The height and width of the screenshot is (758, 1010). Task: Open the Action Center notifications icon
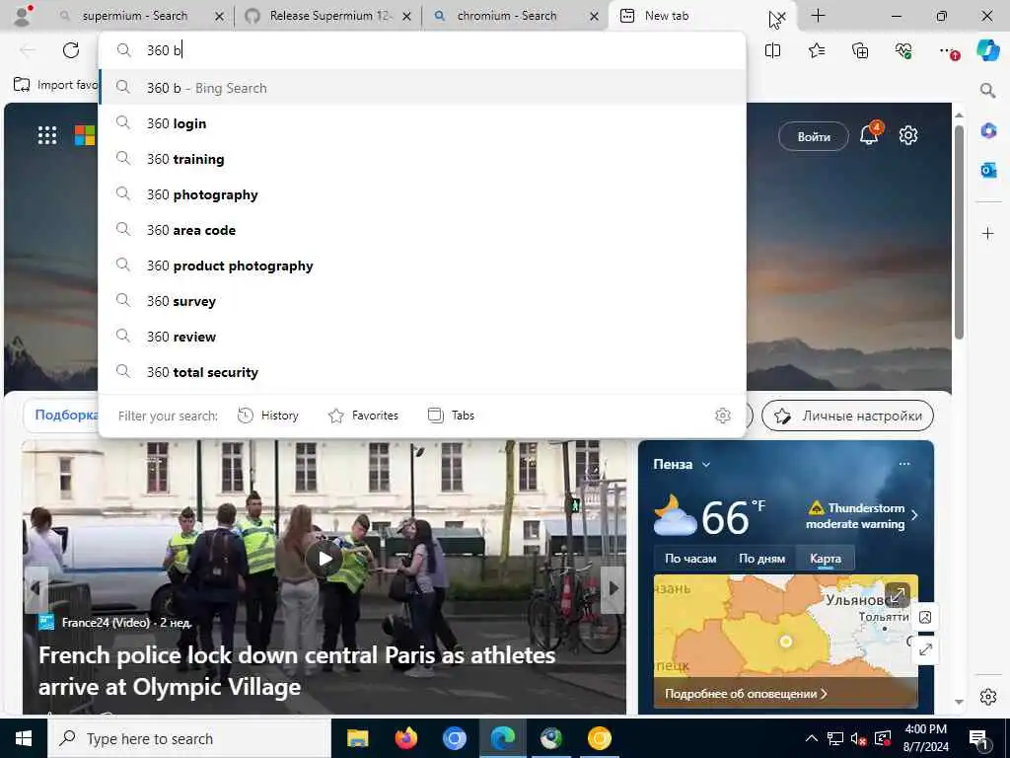(x=978, y=738)
